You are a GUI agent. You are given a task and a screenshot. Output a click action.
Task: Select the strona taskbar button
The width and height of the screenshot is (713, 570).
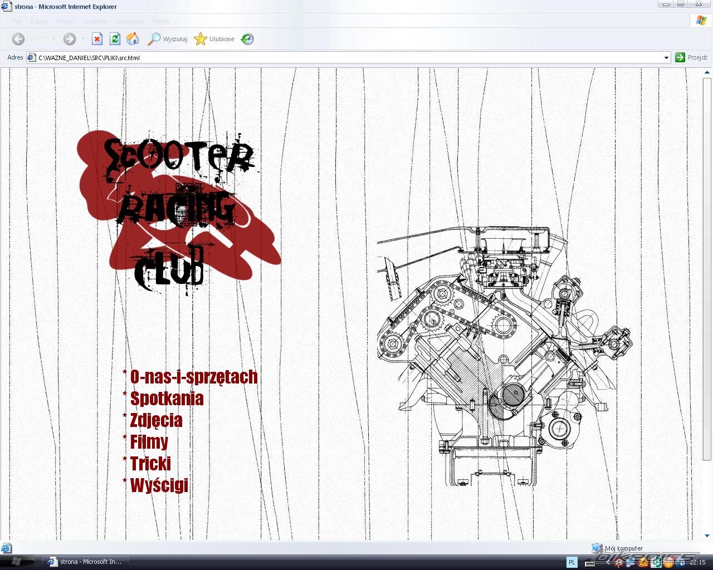(x=86, y=562)
